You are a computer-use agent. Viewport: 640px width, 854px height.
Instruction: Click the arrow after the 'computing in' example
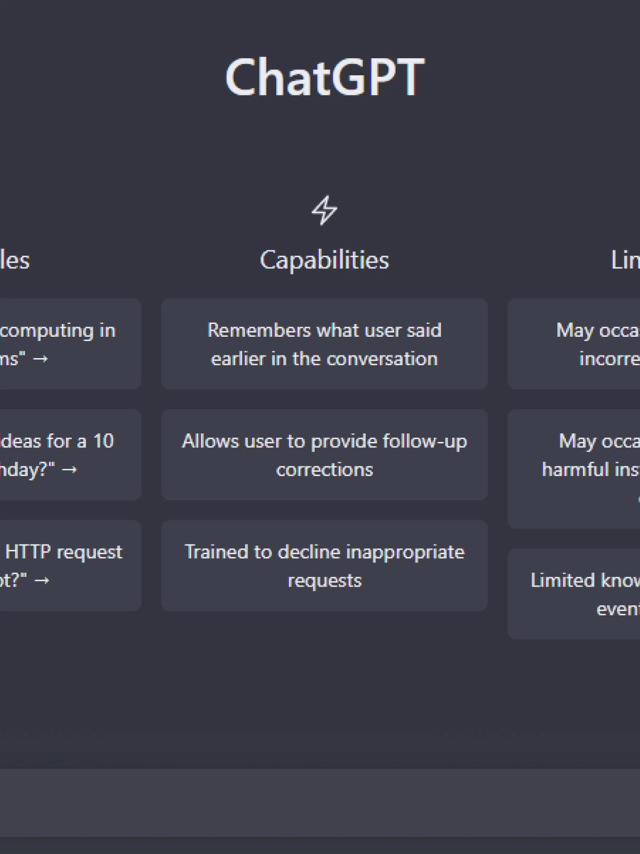click(x=41, y=359)
